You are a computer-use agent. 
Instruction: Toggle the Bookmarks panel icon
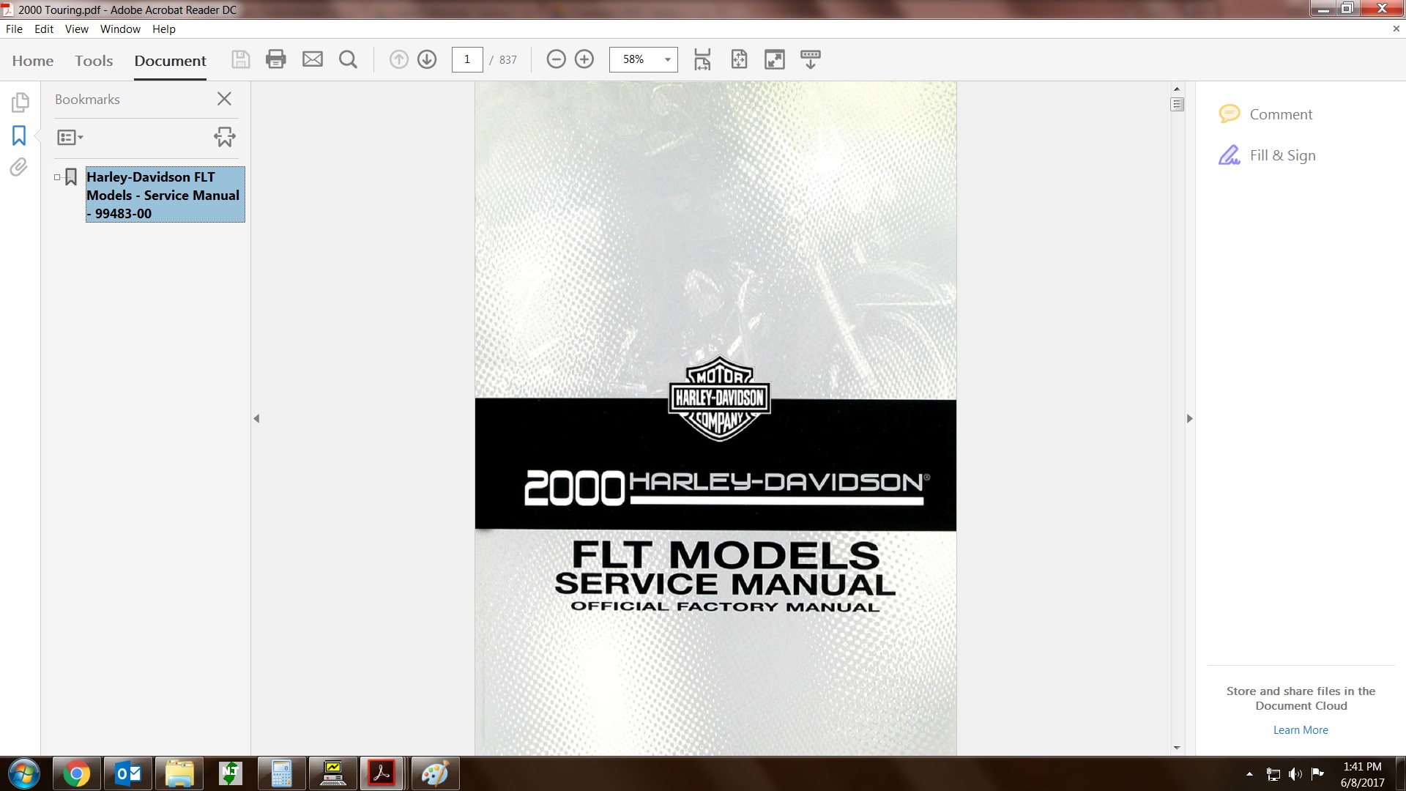[19, 135]
